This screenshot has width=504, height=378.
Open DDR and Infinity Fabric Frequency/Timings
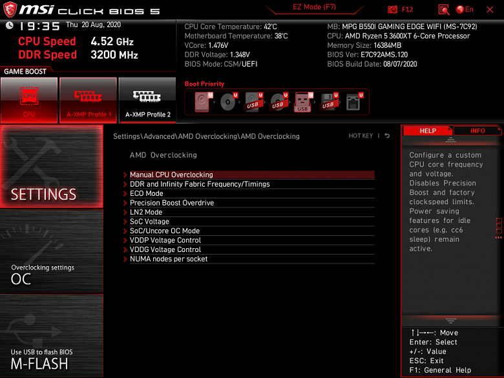(252, 184)
